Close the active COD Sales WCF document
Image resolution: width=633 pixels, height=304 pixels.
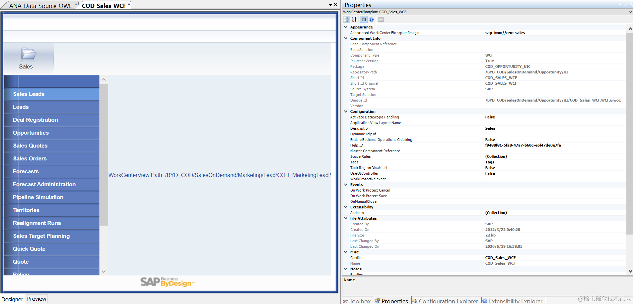point(335,5)
